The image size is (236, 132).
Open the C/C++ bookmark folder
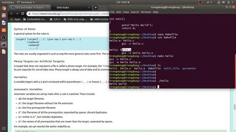pyautogui.click(x=55, y=19)
